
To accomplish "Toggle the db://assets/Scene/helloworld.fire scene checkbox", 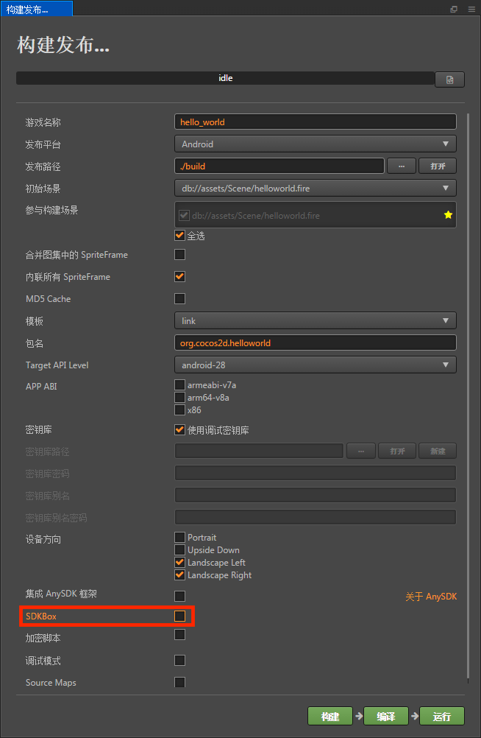I will click(184, 216).
